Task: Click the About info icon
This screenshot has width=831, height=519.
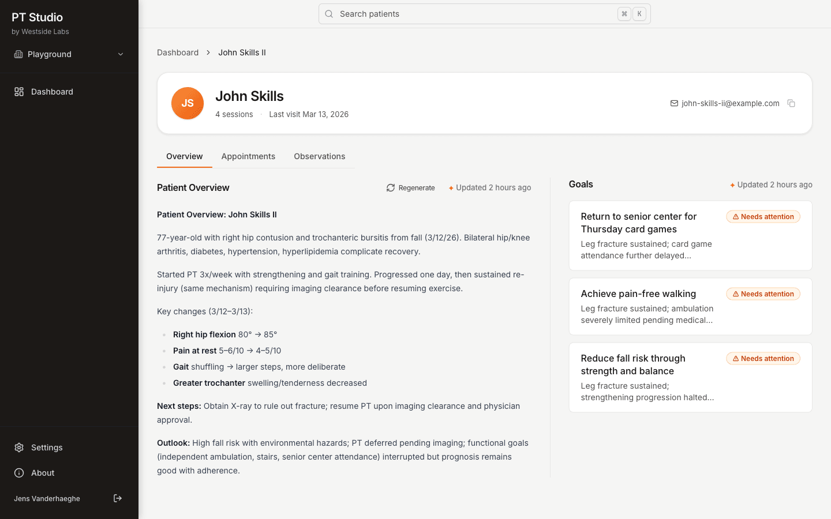Action: 18,472
